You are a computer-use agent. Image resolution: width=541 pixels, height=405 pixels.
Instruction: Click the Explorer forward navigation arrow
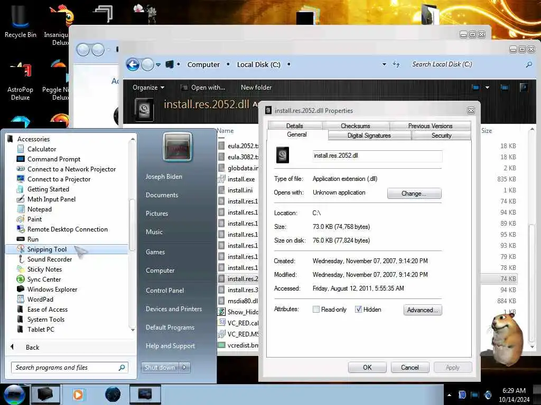pos(147,64)
